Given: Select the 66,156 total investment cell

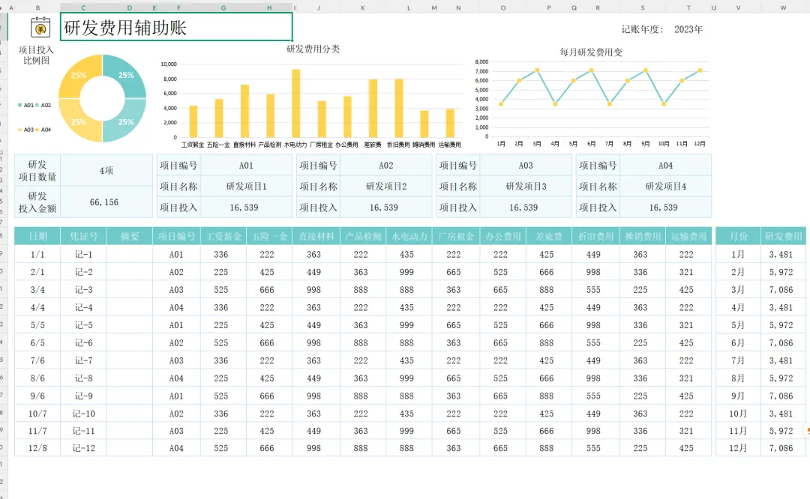Looking at the screenshot, I should click(106, 202).
